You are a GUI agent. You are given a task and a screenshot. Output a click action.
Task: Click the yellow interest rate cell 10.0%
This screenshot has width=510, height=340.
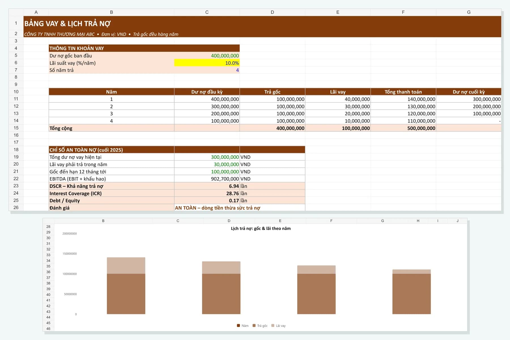click(x=207, y=63)
